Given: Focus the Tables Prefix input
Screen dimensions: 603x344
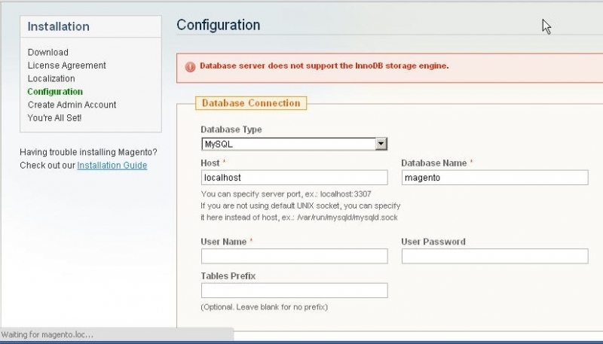Looking at the screenshot, I should [x=294, y=291].
